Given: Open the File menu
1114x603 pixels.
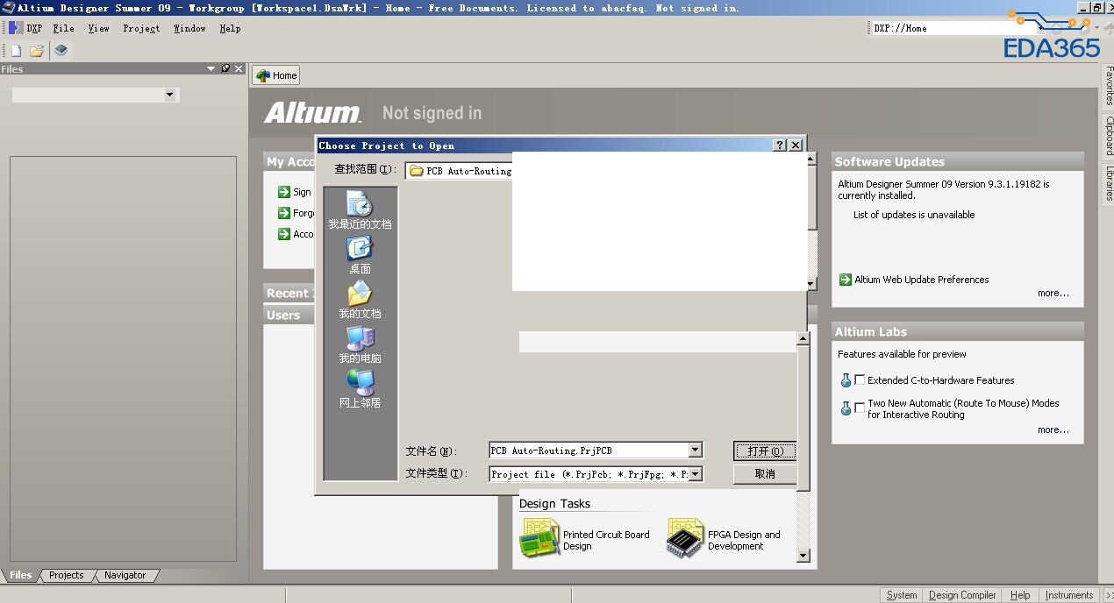Looking at the screenshot, I should [x=63, y=28].
